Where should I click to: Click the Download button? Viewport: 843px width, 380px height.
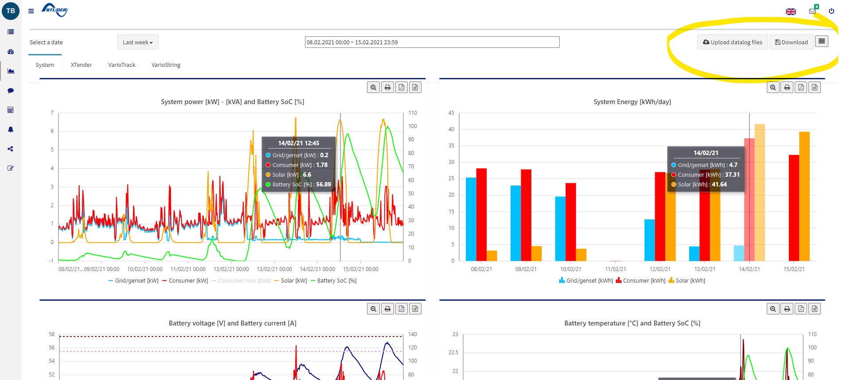tap(791, 43)
